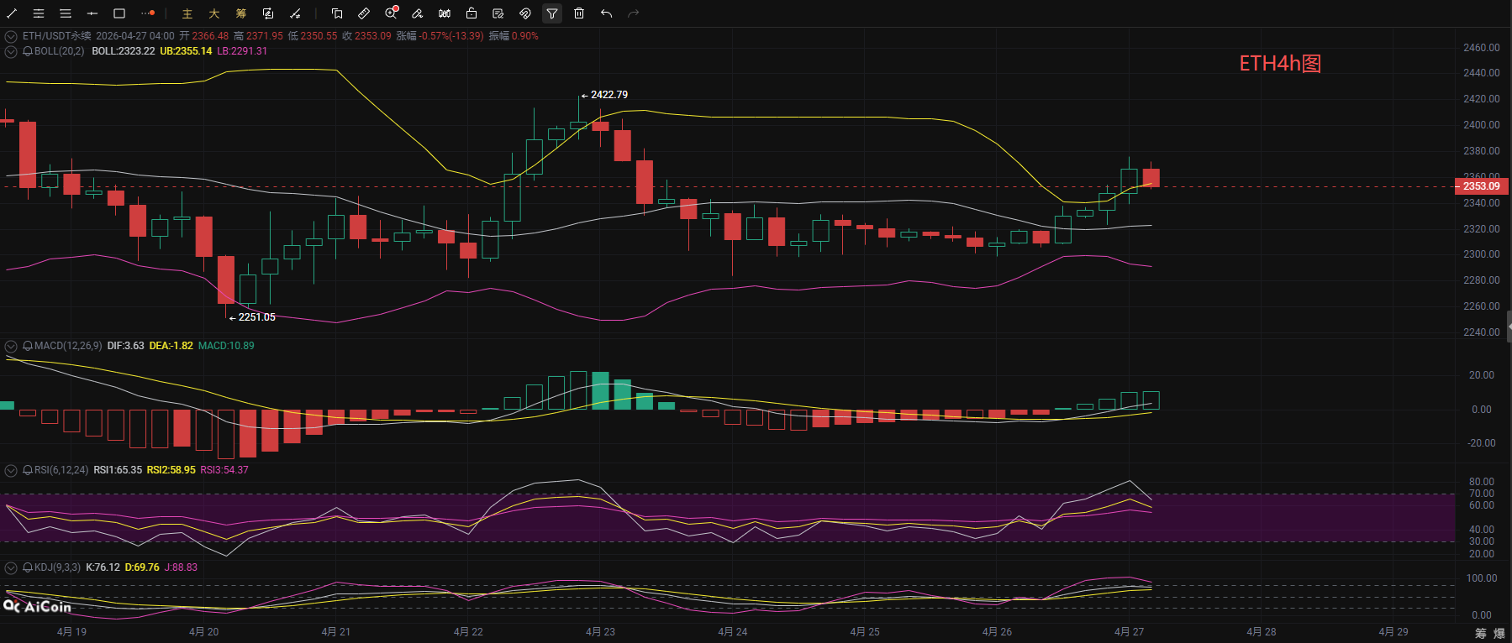Click the trash icon to delete drawings
The height and width of the screenshot is (643, 1512).
579,13
